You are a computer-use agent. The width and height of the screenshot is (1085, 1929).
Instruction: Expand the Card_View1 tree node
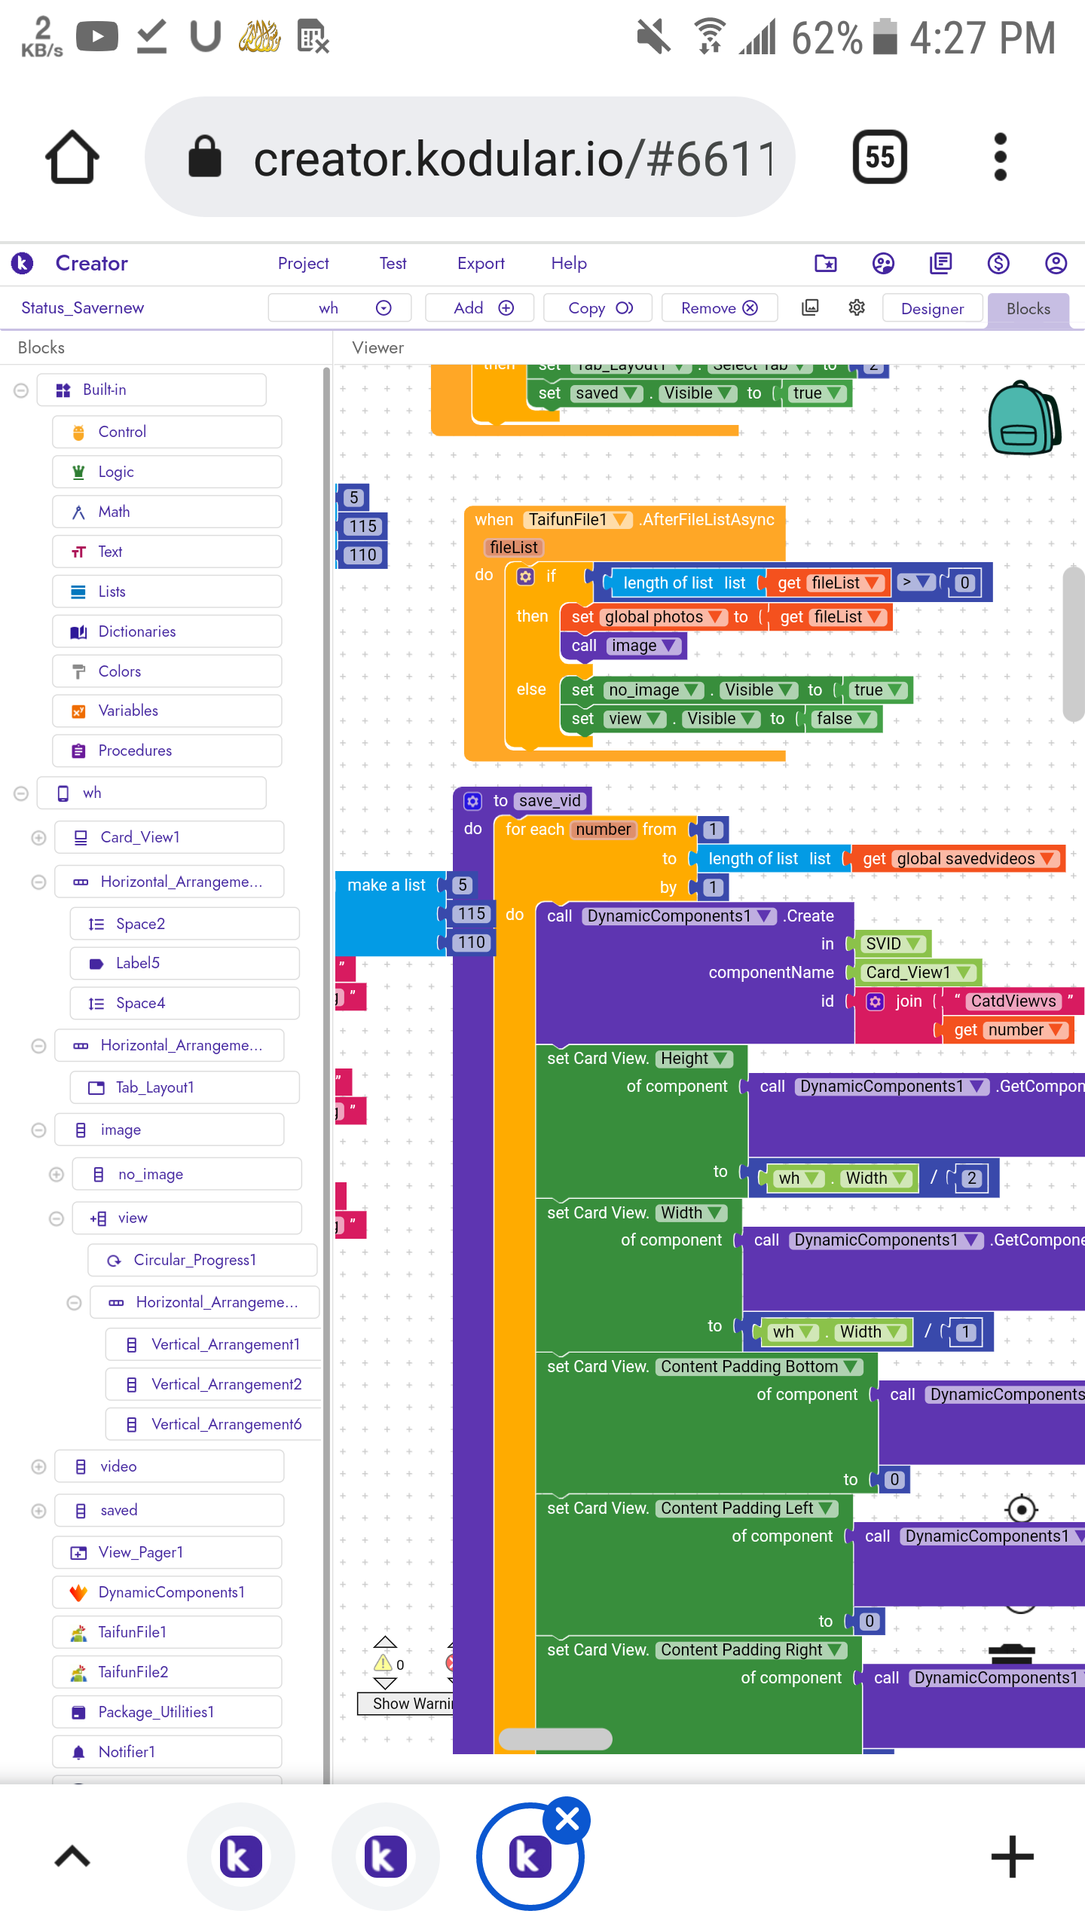[38, 838]
